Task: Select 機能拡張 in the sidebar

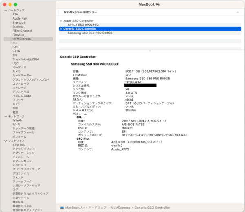Action: tap(18, 202)
